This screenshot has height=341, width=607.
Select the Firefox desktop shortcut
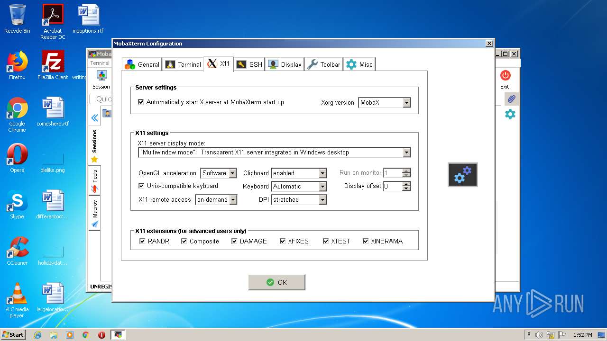point(17,65)
